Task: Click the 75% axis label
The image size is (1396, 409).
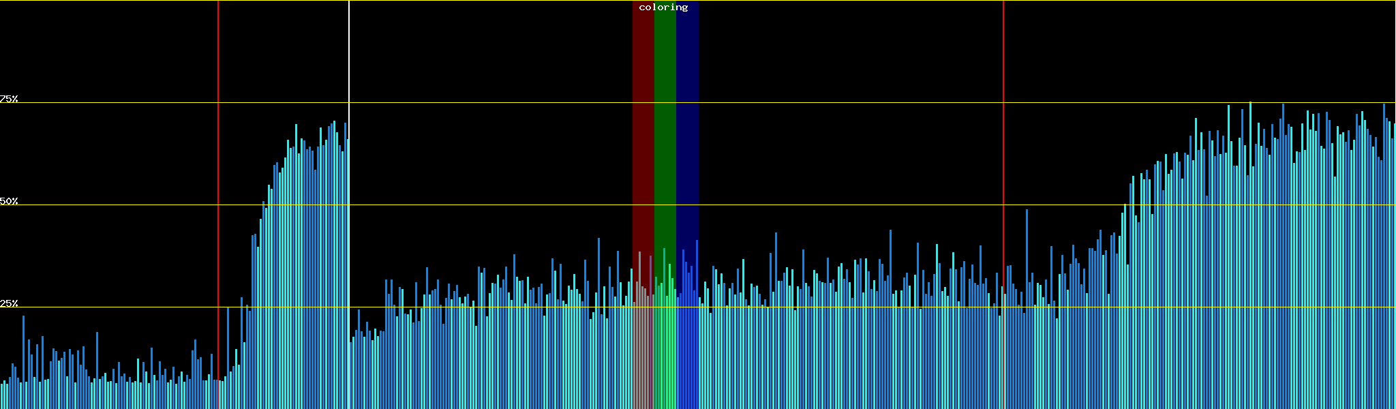Action: [9, 99]
